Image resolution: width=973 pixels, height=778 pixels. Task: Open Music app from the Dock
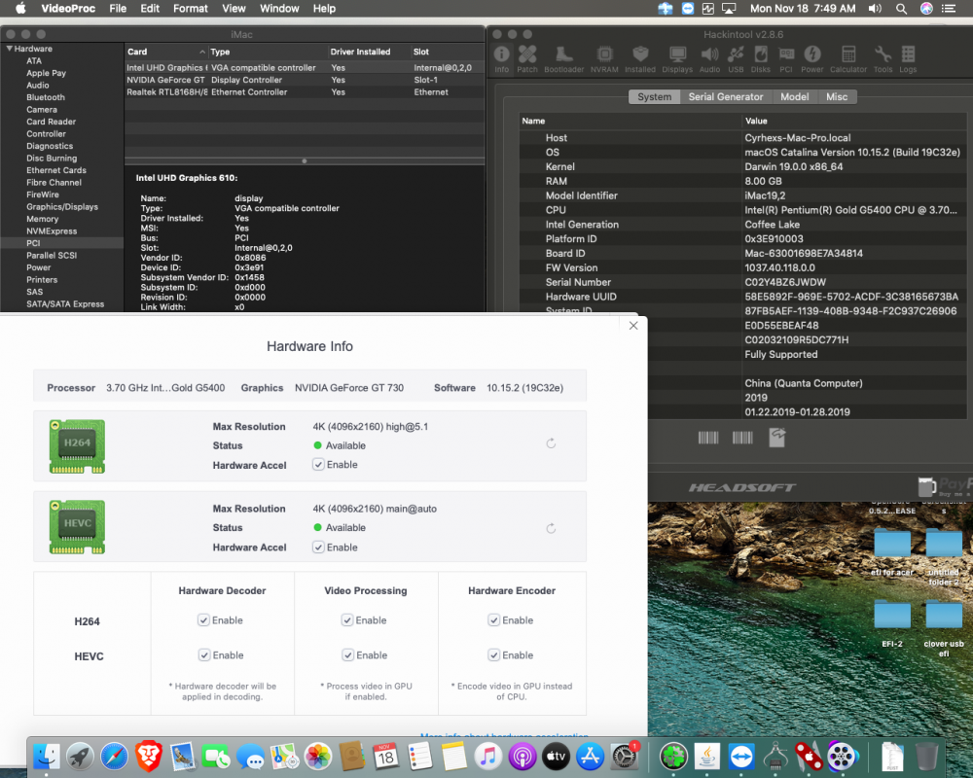(487, 757)
